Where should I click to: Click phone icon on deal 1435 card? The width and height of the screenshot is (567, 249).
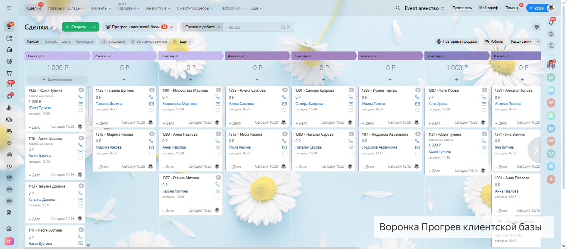click(x=81, y=97)
